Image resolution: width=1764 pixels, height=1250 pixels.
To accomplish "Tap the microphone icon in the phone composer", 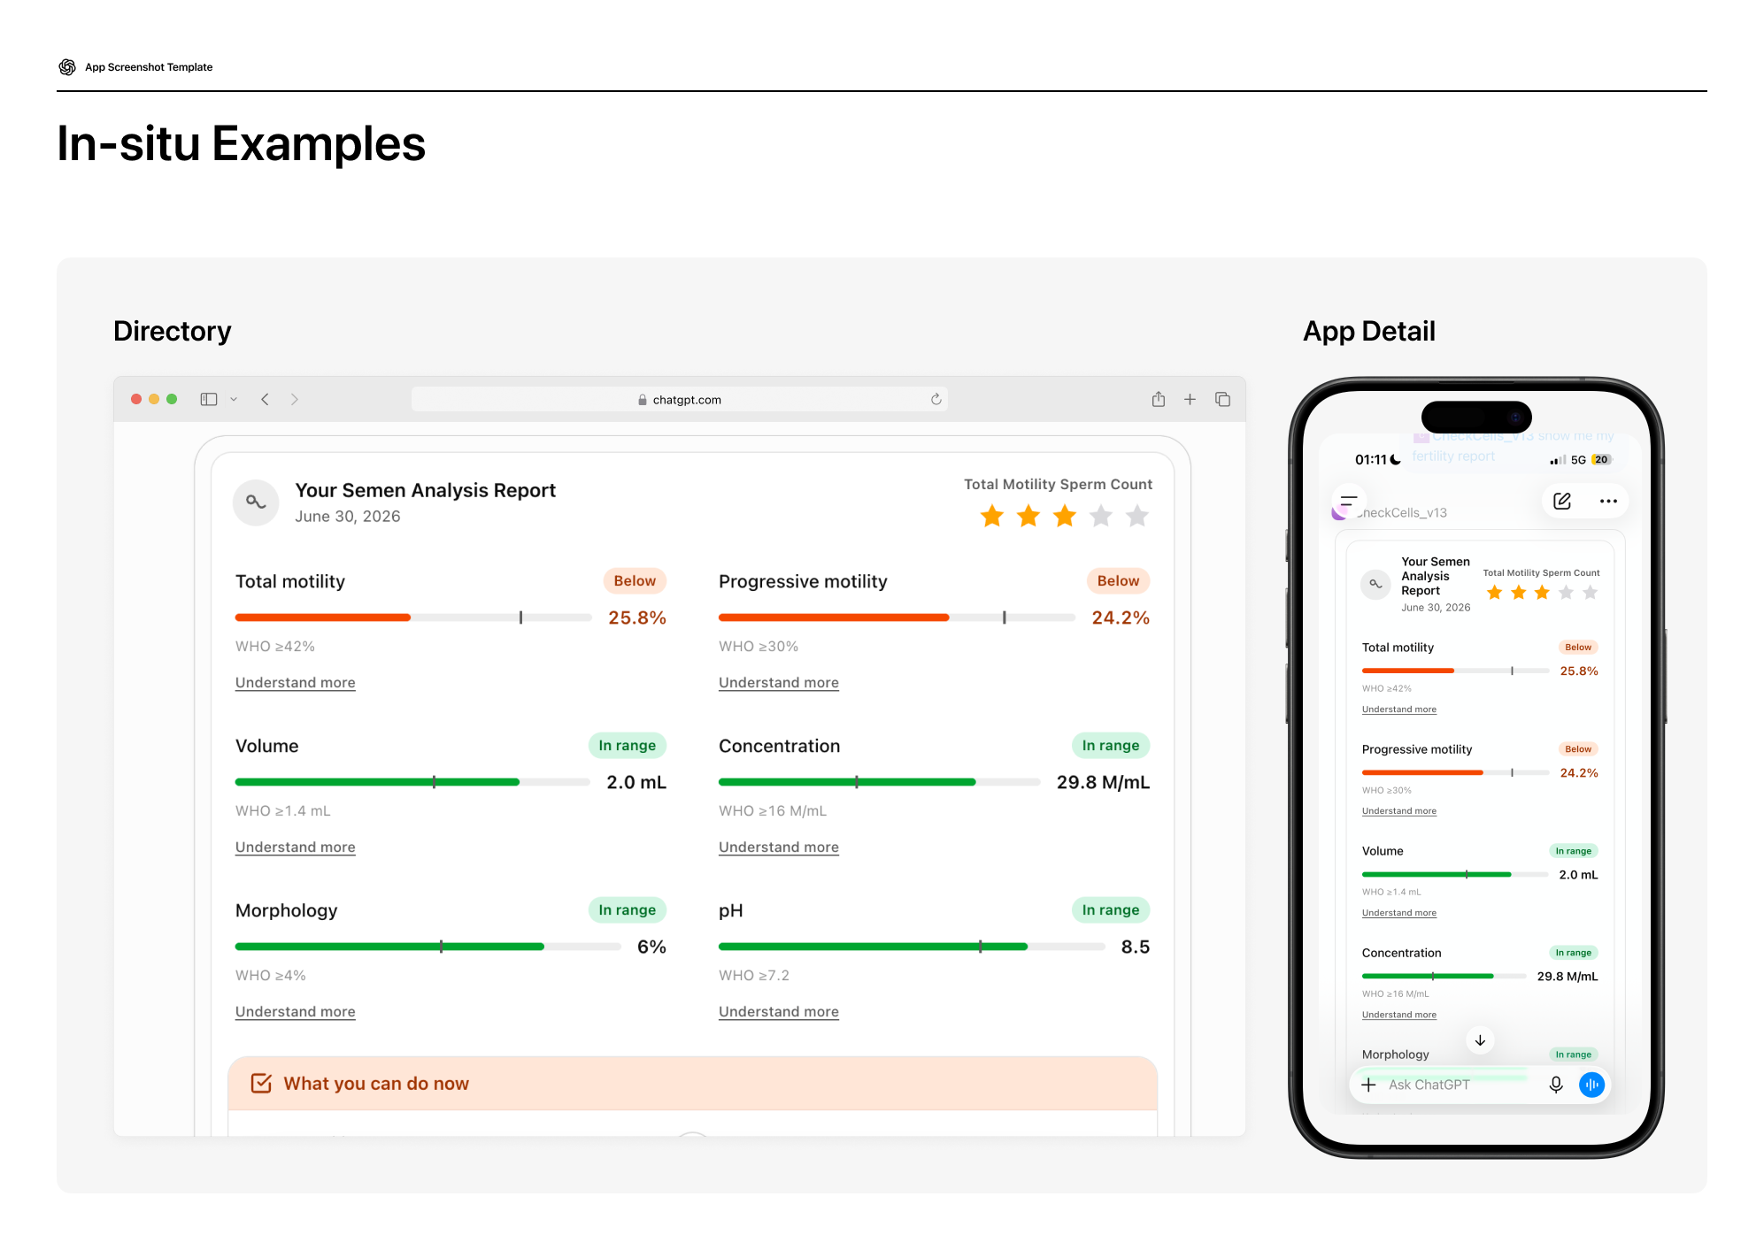I will [1556, 1085].
